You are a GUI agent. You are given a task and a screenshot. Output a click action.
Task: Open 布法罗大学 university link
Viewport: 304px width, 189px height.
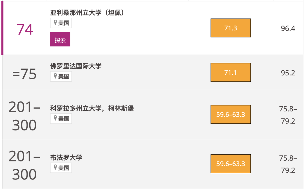[66, 157]
